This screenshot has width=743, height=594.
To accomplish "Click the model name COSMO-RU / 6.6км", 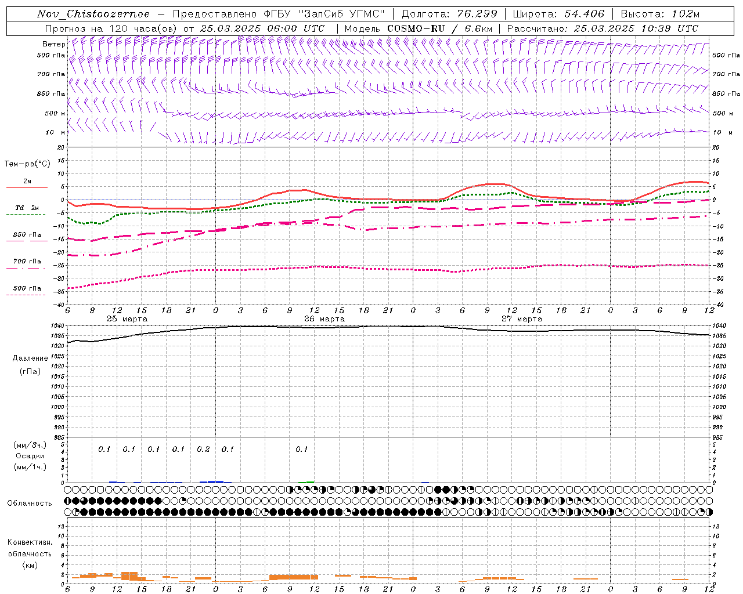I will click(439, 28).
